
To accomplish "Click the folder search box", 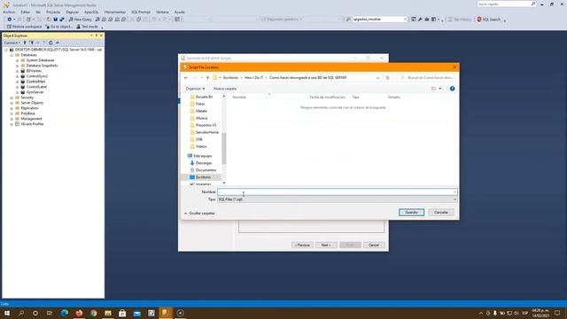I will 427,78.
